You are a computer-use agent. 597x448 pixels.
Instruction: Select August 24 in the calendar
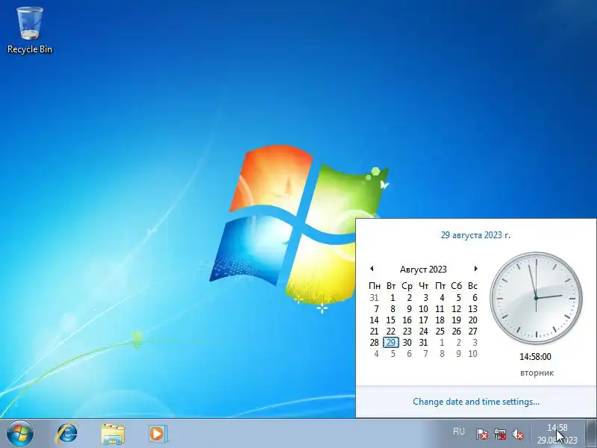[423, 332]
